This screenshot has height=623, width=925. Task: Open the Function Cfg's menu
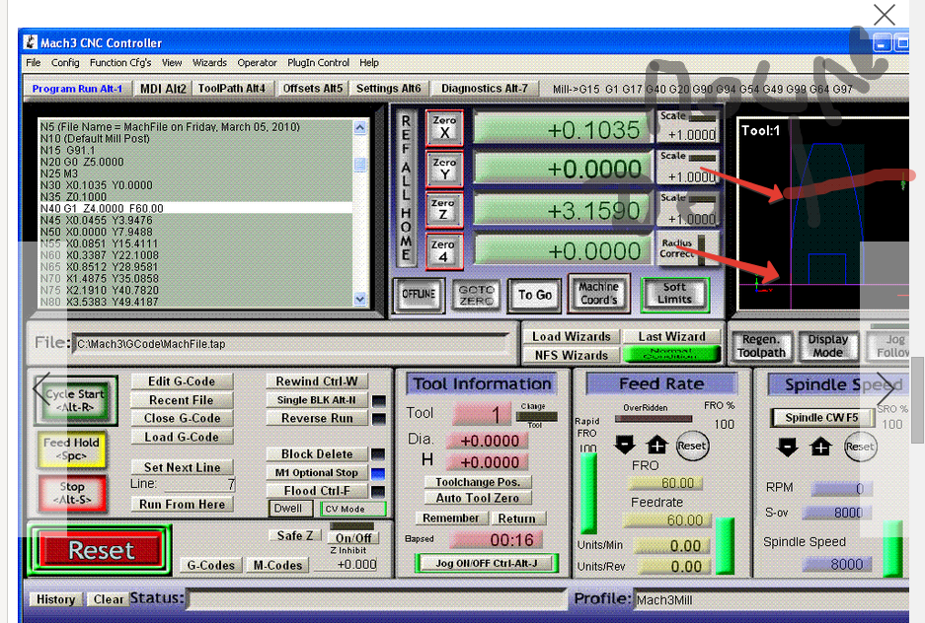click(120, 62)
